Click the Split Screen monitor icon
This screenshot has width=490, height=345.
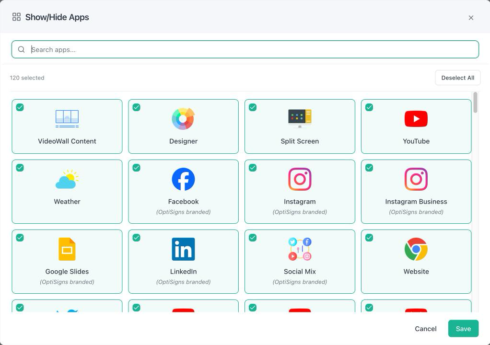(300, 119)
